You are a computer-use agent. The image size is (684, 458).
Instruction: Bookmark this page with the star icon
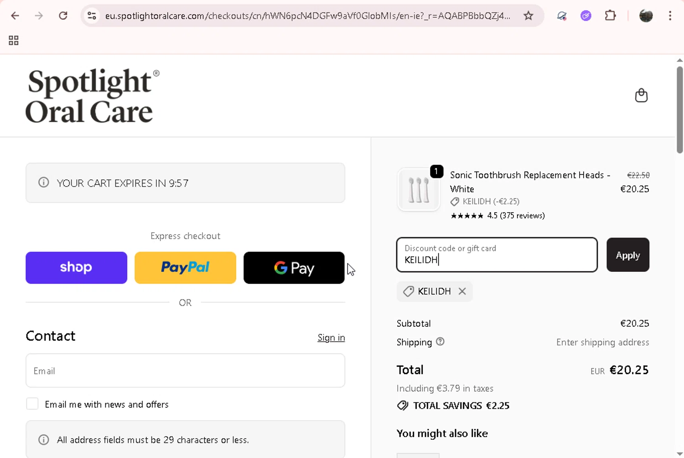[528, 16]
